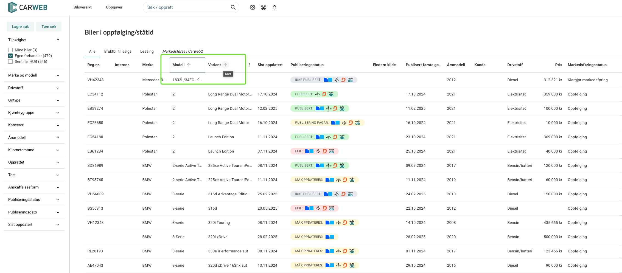Click the magnifier icon in search field

233,7
